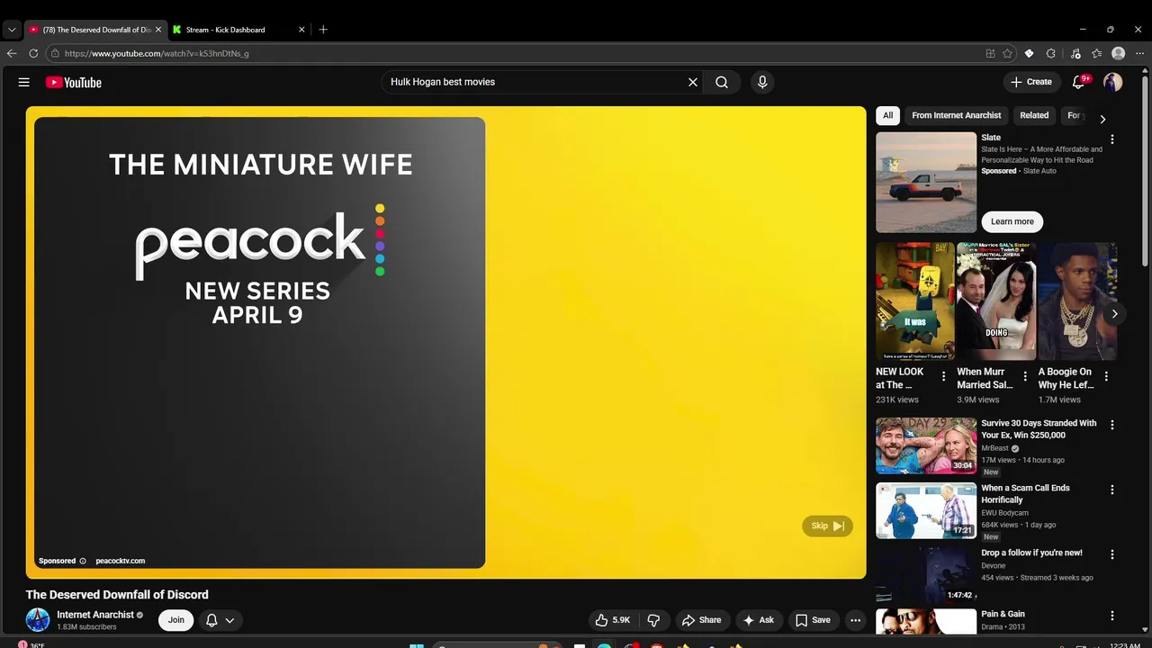
Task: Click the Sponsored info icon on the ad
Action: tap(83, 561)
